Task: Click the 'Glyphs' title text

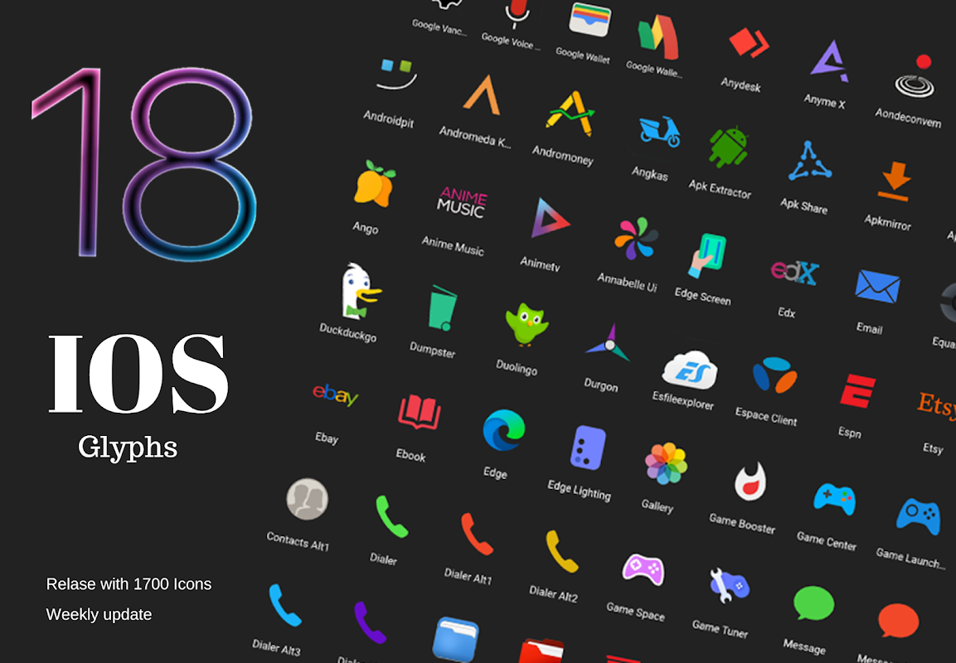Action: coord(128,448)
